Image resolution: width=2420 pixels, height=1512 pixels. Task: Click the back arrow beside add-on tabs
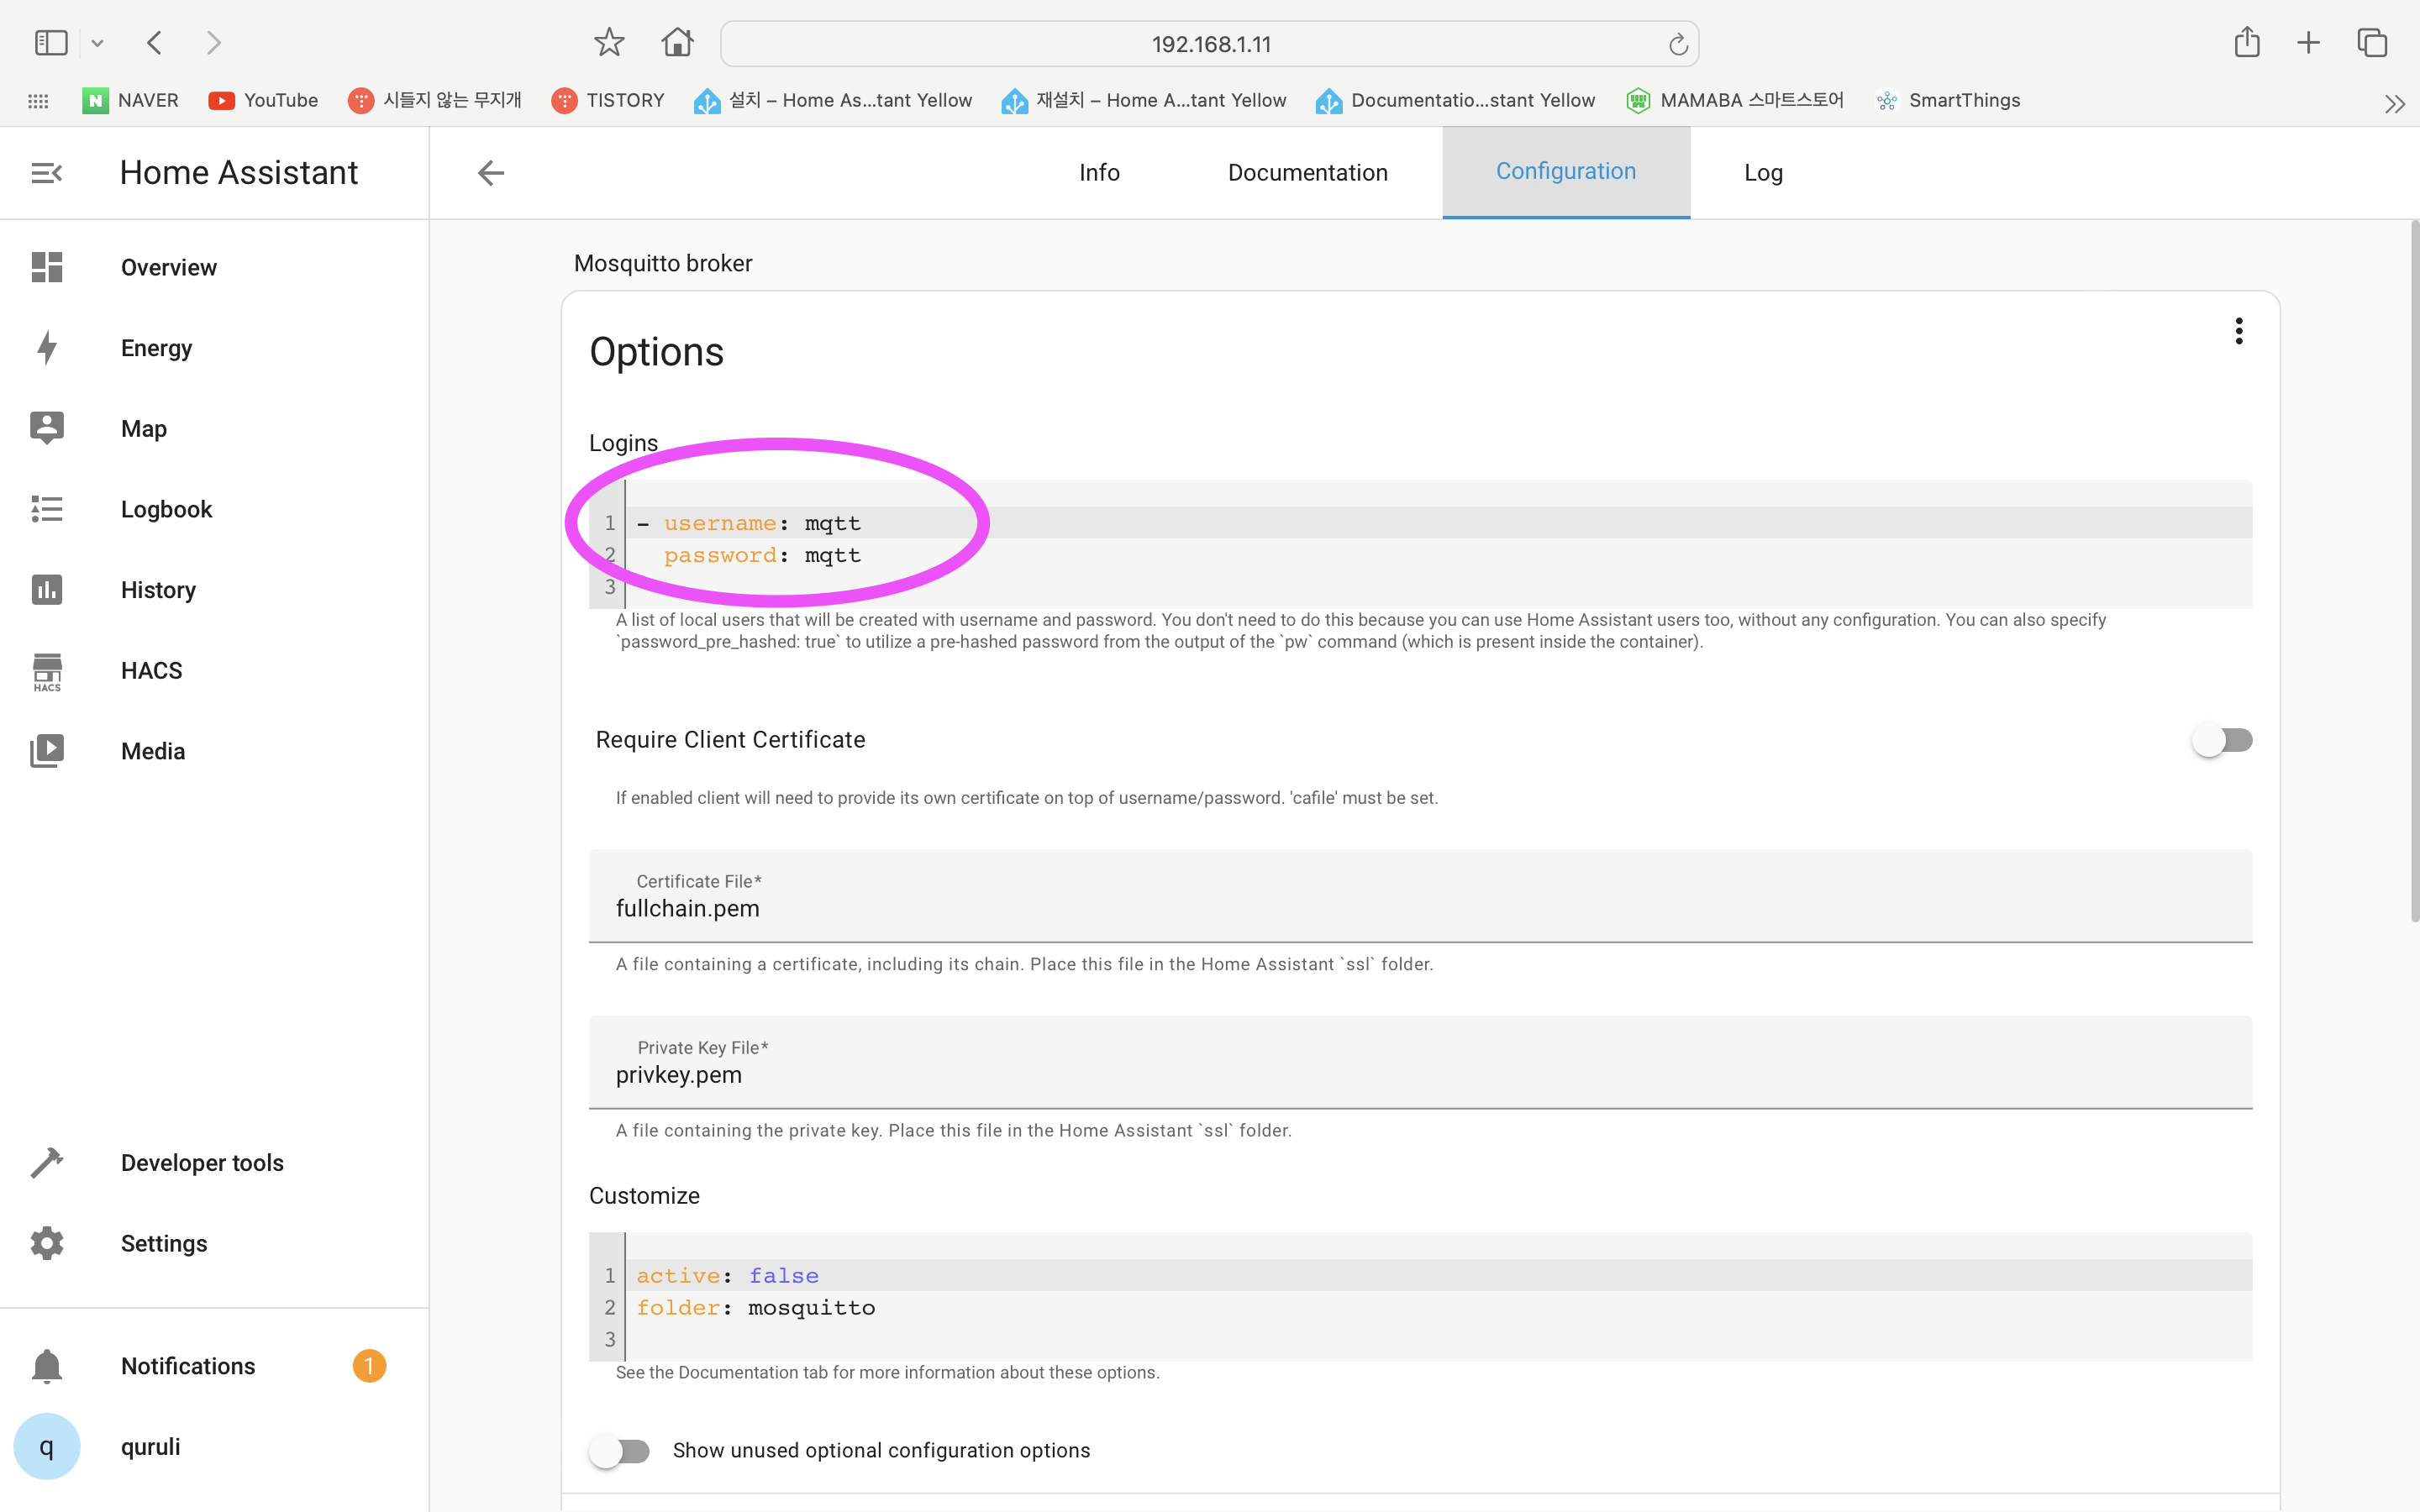click(490, 173)
